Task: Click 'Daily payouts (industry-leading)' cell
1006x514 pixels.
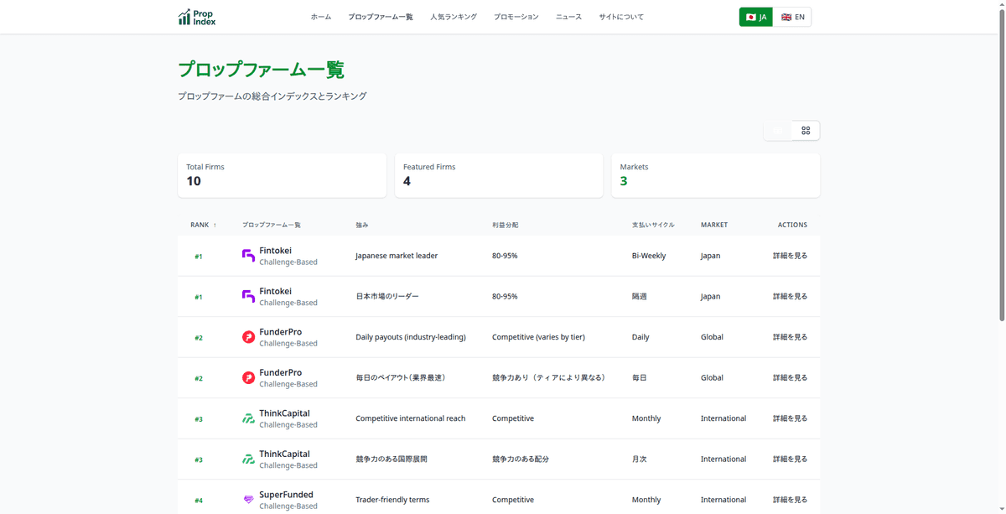Action: point(411,337)
